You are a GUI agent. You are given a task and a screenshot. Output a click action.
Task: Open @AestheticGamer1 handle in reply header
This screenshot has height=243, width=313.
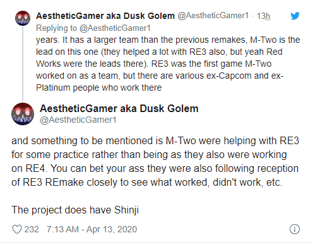[213, 16]
